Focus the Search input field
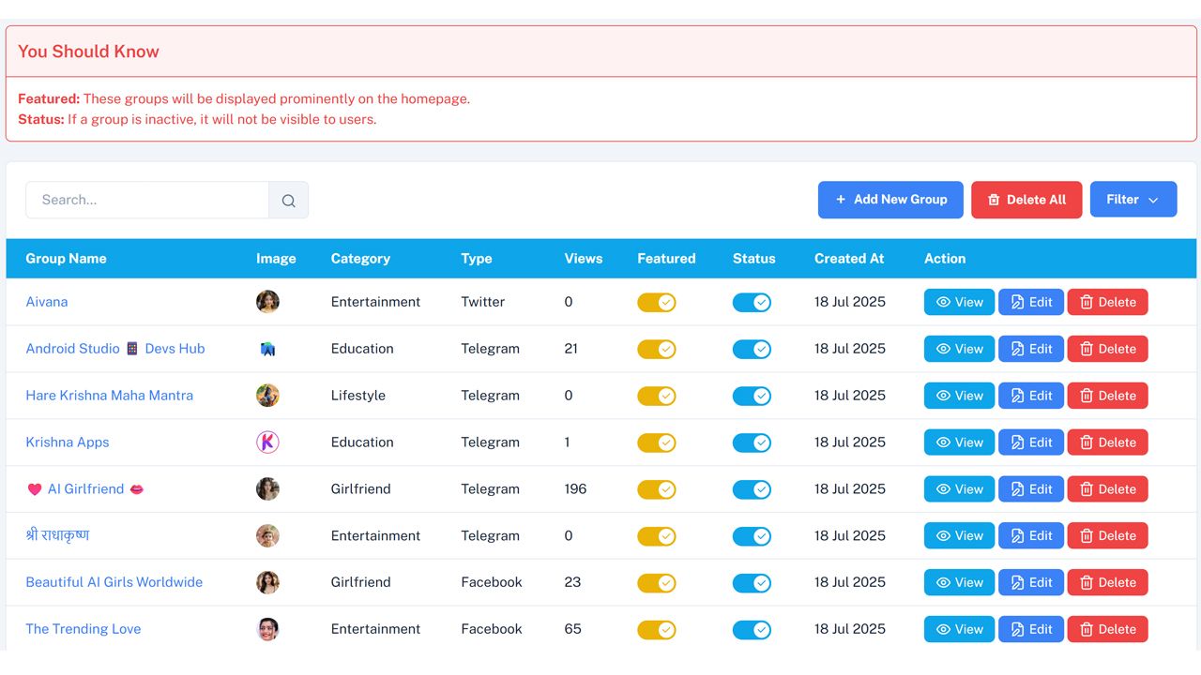Screen dimensions: 1201x675 [147, 200]
